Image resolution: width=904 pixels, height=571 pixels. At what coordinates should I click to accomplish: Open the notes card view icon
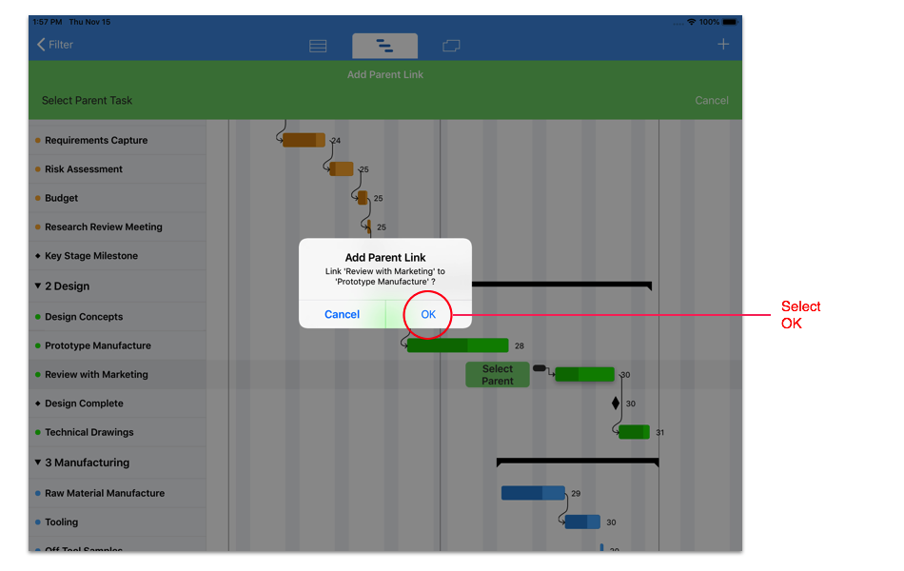coord(451,46)
